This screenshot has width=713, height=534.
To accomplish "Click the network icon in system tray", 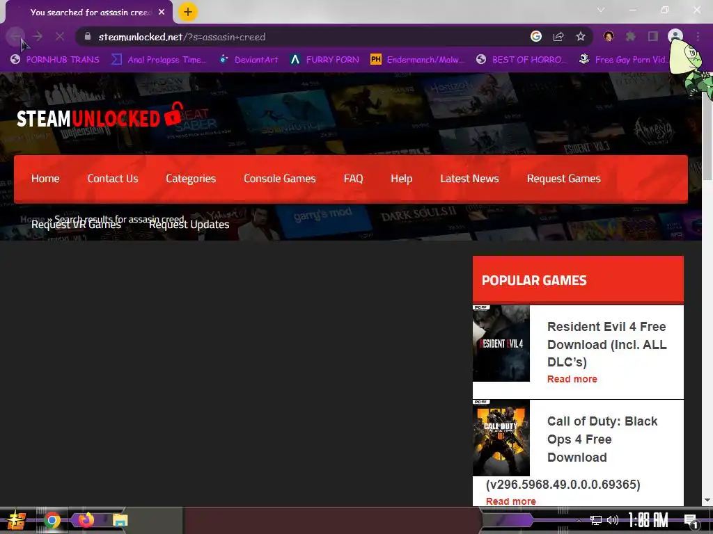I will [596, 520].
